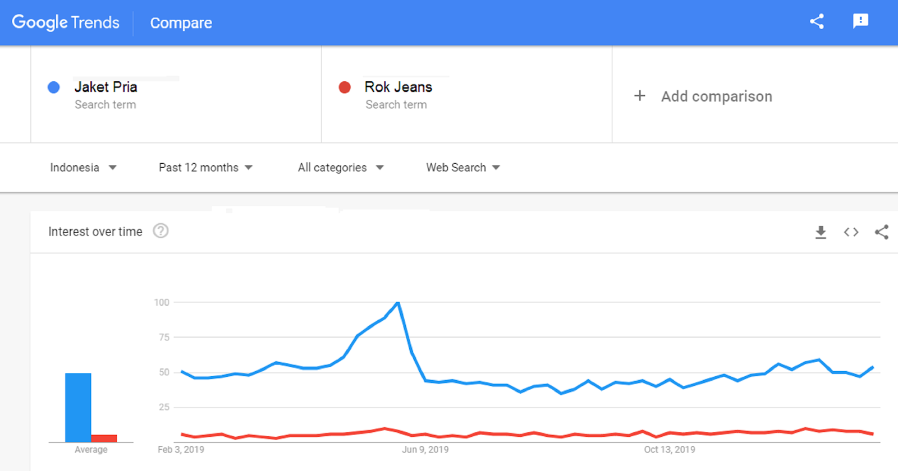Open the Indonesia region dropdown
898x471 pixels.
pyautogui.click(x=83, y=167)
